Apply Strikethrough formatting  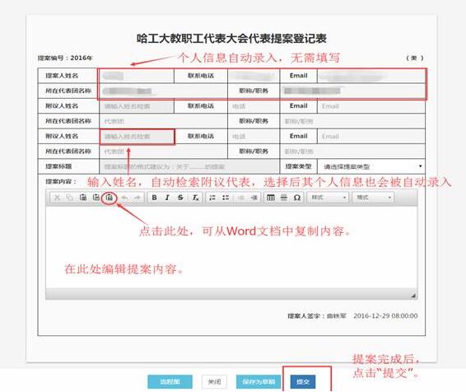[x=180, y=198]
